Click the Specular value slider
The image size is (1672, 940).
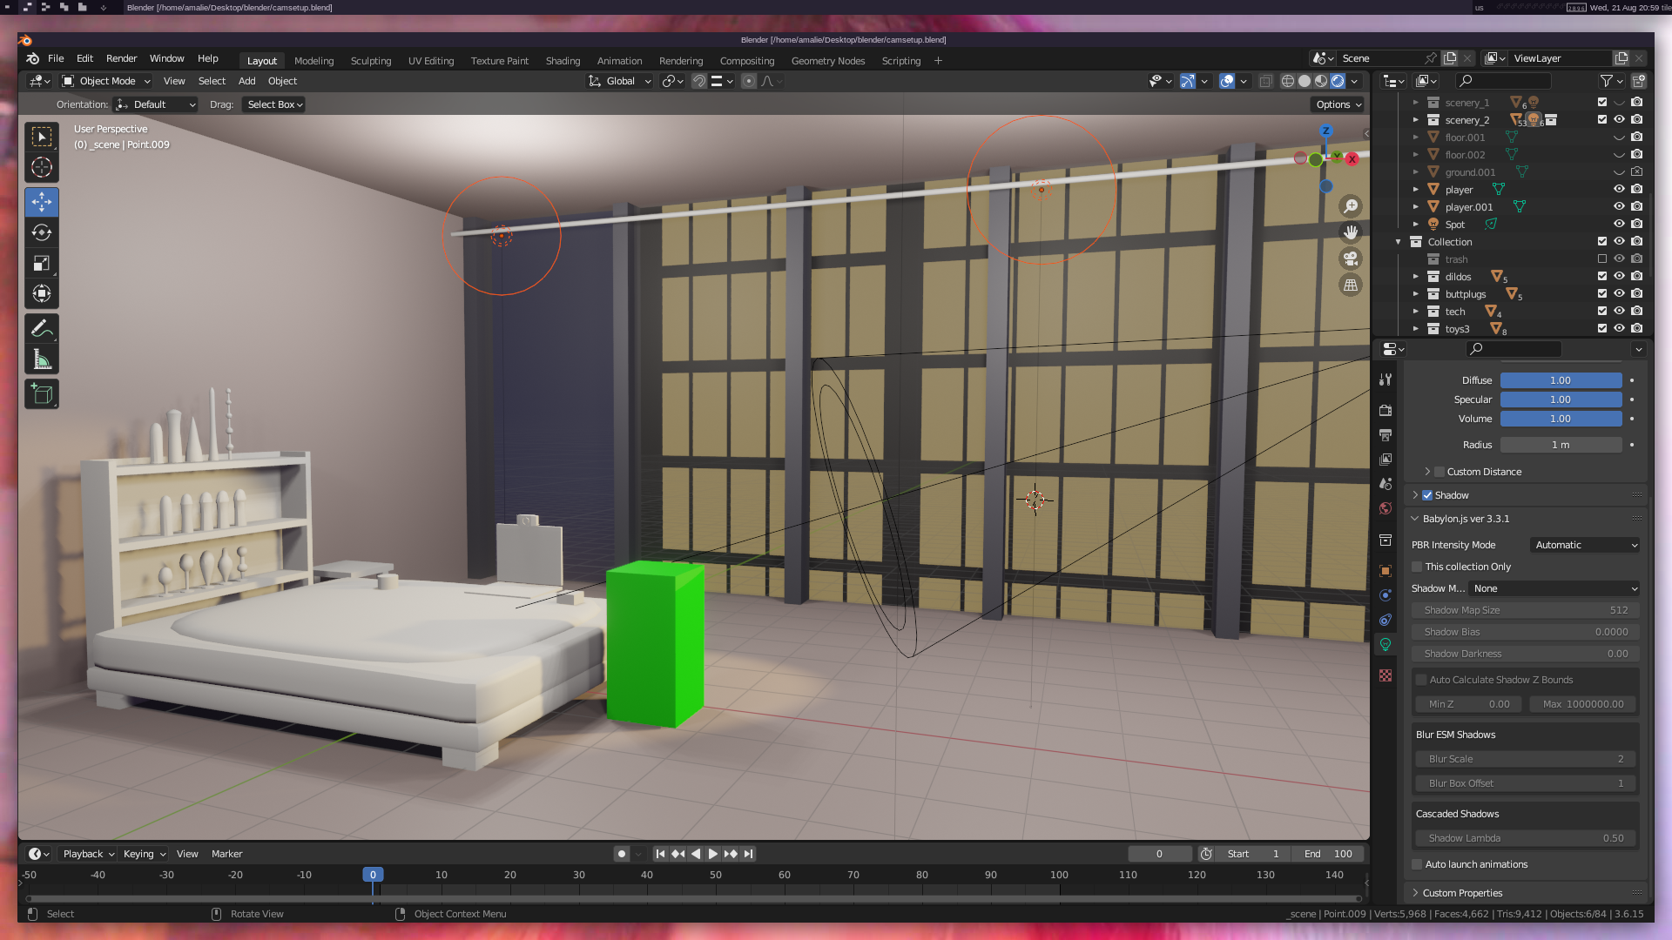tap(1560, 399)
